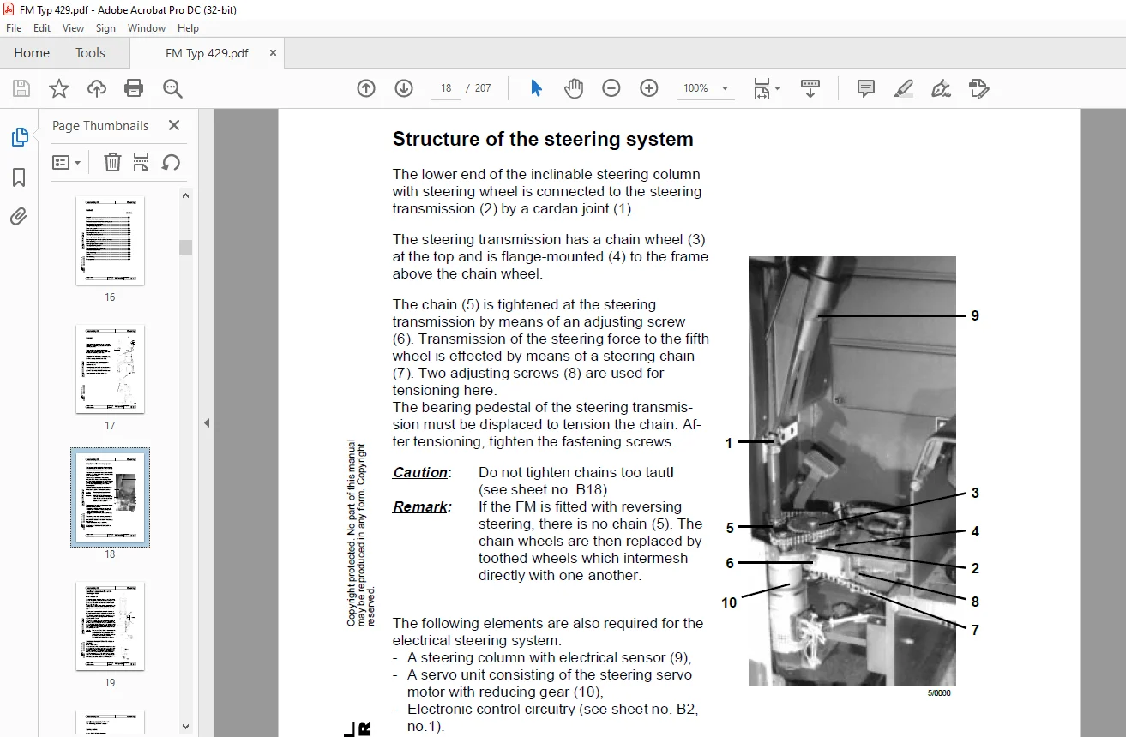Click the heading 'Structure of the steering system'

click(543, 140)
